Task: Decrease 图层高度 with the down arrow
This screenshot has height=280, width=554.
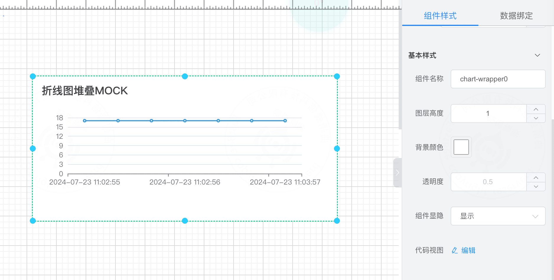Action: [x=536, y=118]
